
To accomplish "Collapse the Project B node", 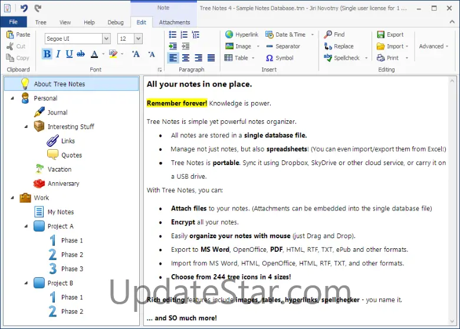I will click(x=26, y=283).
